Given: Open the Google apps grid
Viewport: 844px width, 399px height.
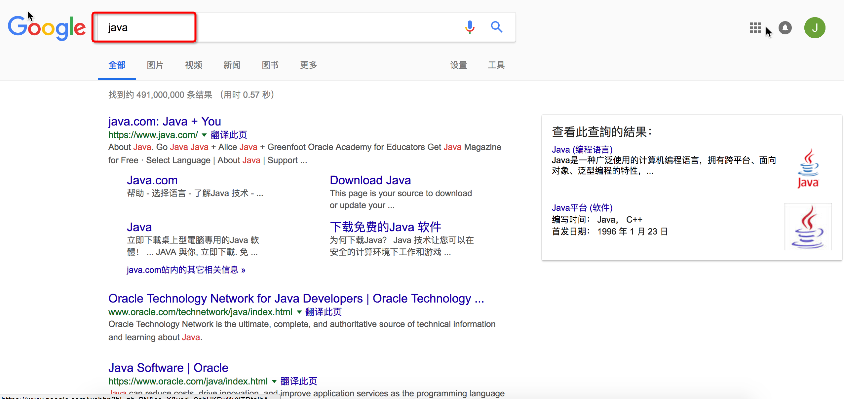Looking at the screenshot, I should point(755,28).
